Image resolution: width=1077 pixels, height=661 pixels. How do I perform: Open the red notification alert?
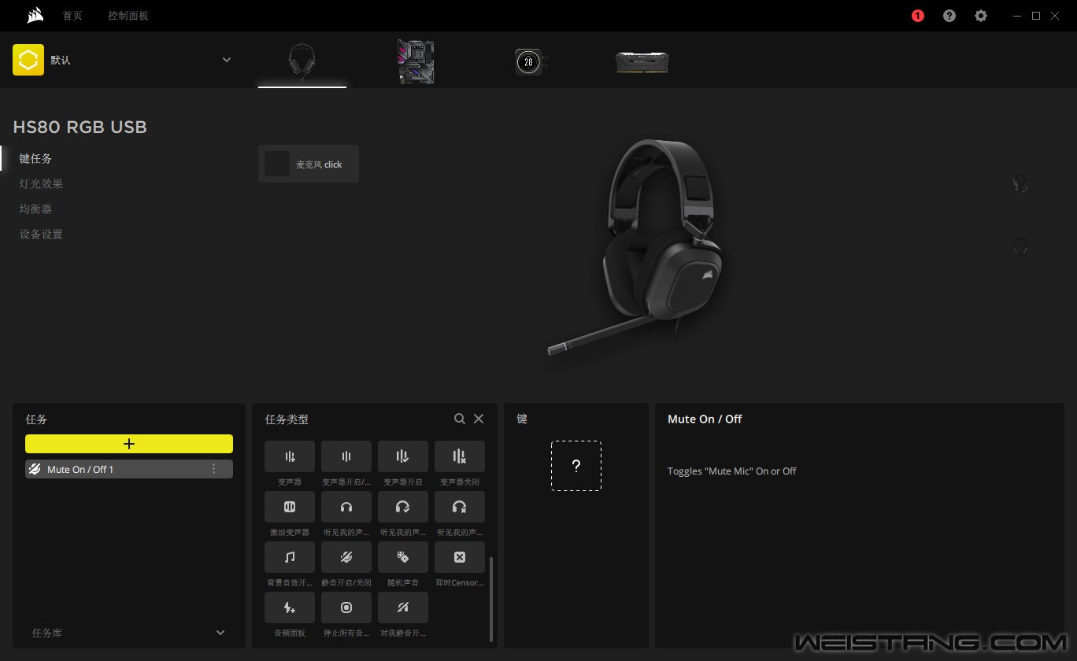tap(918, 16)
